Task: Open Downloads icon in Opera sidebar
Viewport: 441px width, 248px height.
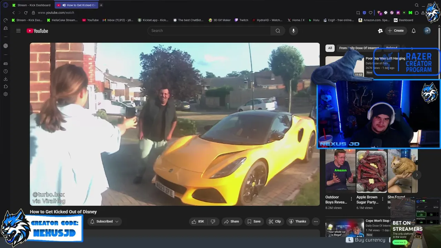Action: (x=6, y=79)
